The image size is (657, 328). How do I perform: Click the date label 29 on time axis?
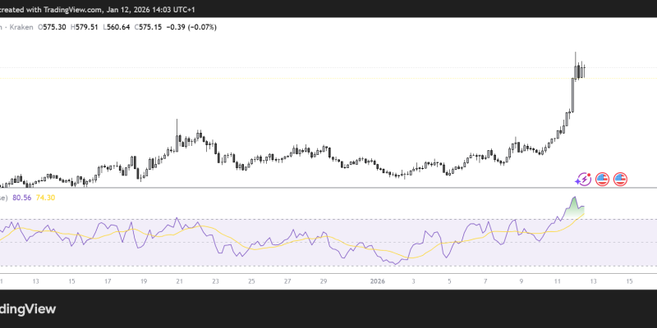point(324,280)
